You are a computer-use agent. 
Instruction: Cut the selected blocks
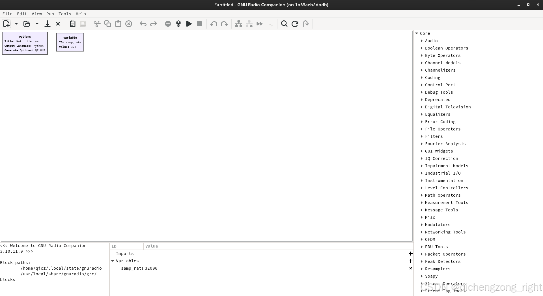97,24
